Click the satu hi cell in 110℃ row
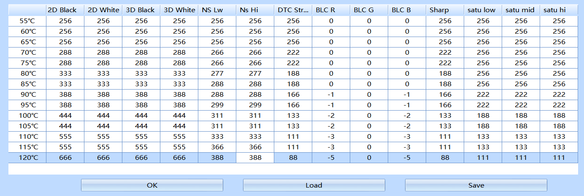The width and height of the screenshot is (584, 196). coord(559,137)
